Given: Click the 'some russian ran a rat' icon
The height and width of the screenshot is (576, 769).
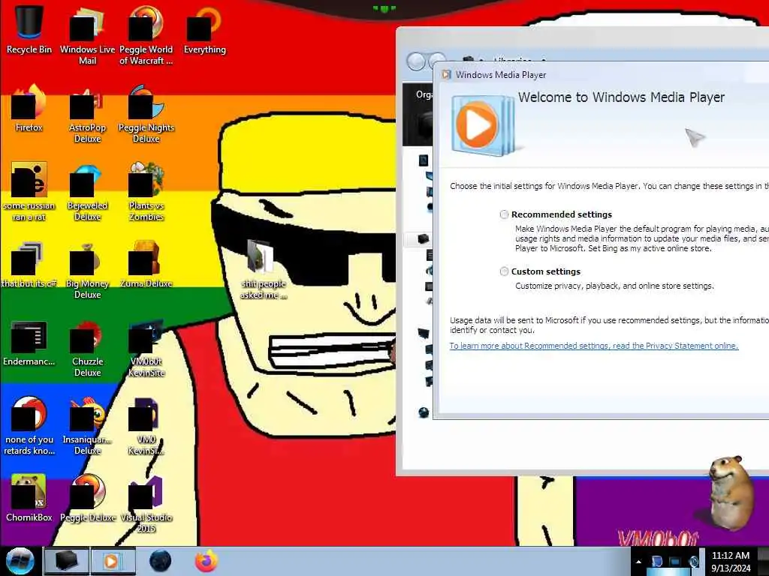Looking at the screenshot, I should [x=29, y=191].
